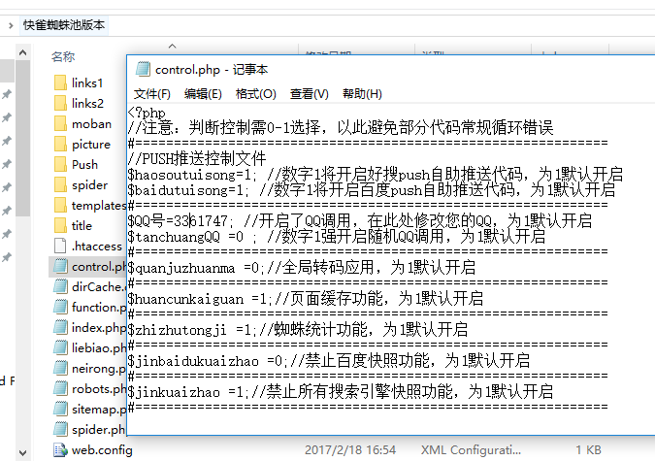Select the Push folder icon

(60, 164)
